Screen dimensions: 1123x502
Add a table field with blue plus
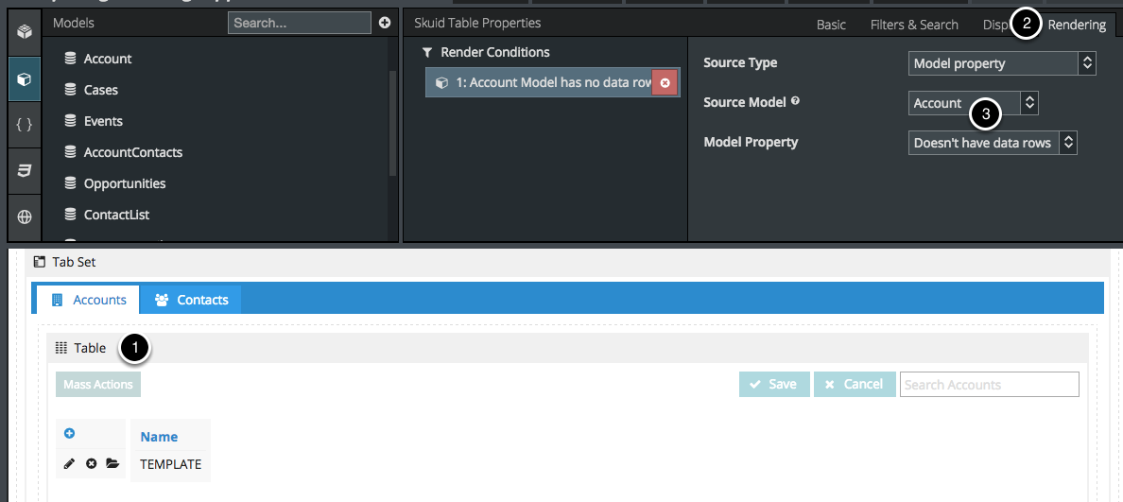(x=69, y=434)
